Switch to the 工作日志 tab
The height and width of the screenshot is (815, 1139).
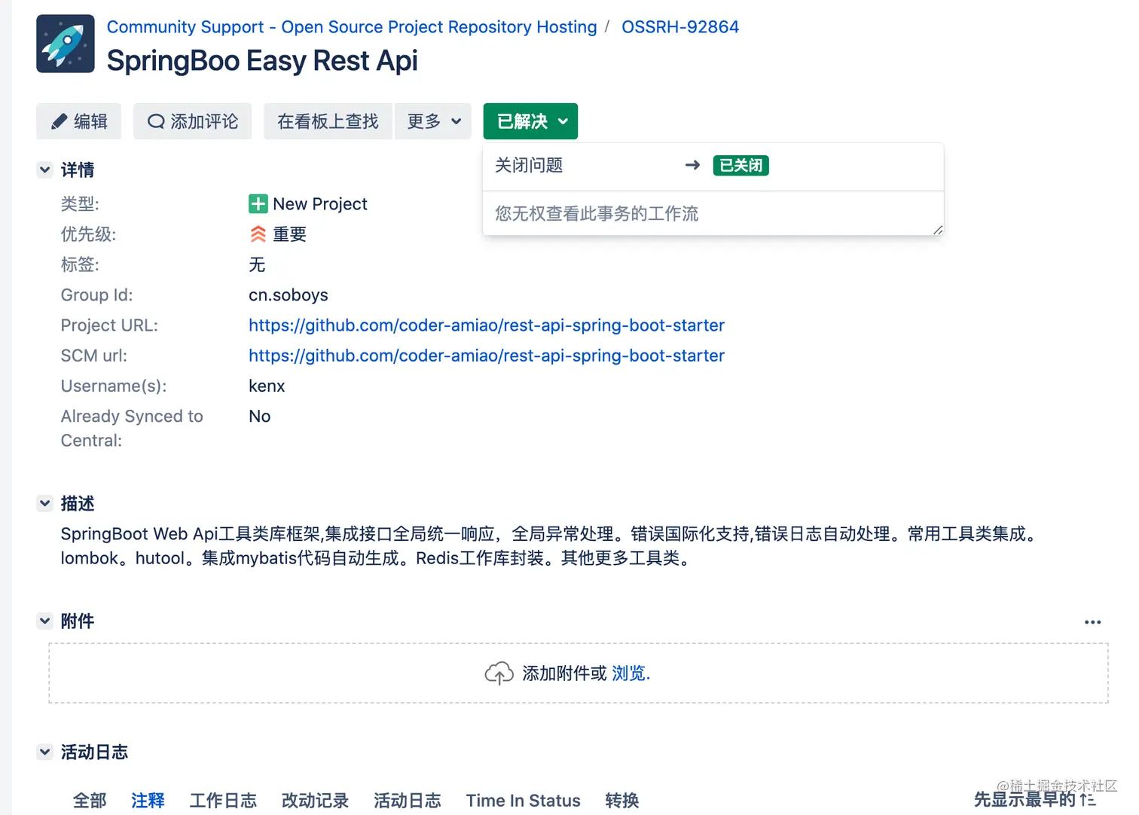(223, 800)
